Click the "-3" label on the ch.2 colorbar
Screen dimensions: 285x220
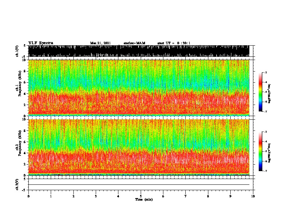coord(266,132)
